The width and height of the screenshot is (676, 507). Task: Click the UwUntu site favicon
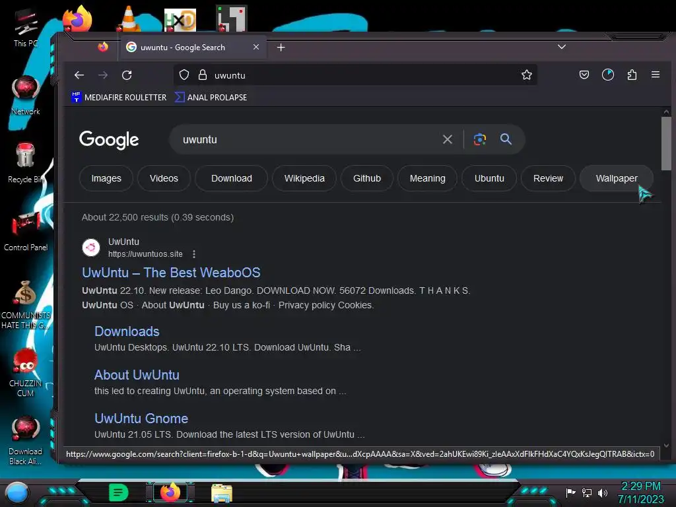tap(91, 248)
